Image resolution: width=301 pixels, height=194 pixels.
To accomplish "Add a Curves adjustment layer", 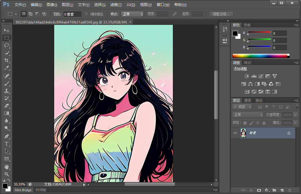I will pos(260,76).
